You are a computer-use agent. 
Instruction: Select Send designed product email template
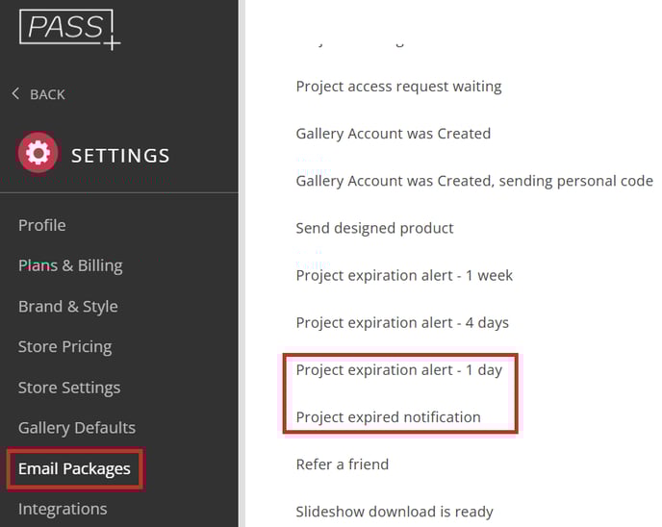[374, 228]
